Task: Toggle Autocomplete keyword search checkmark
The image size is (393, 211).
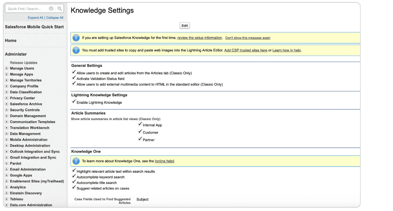Action: [74, 177]
